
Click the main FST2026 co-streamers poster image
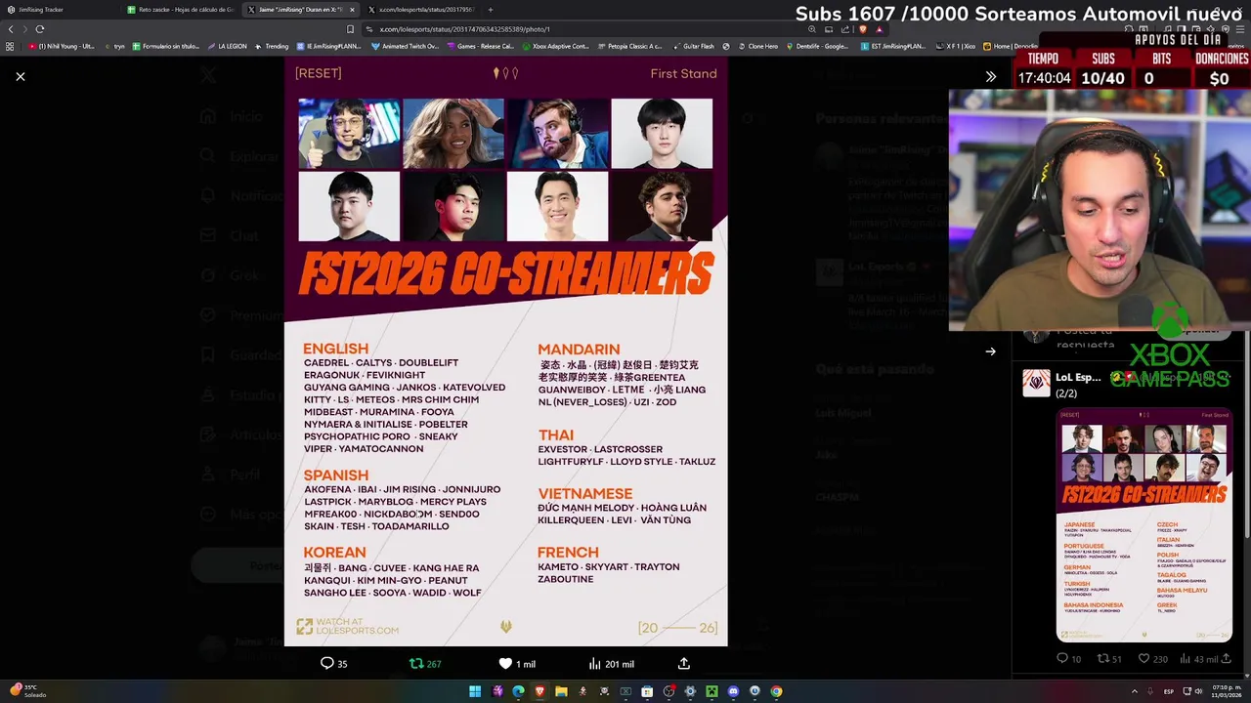505,351
